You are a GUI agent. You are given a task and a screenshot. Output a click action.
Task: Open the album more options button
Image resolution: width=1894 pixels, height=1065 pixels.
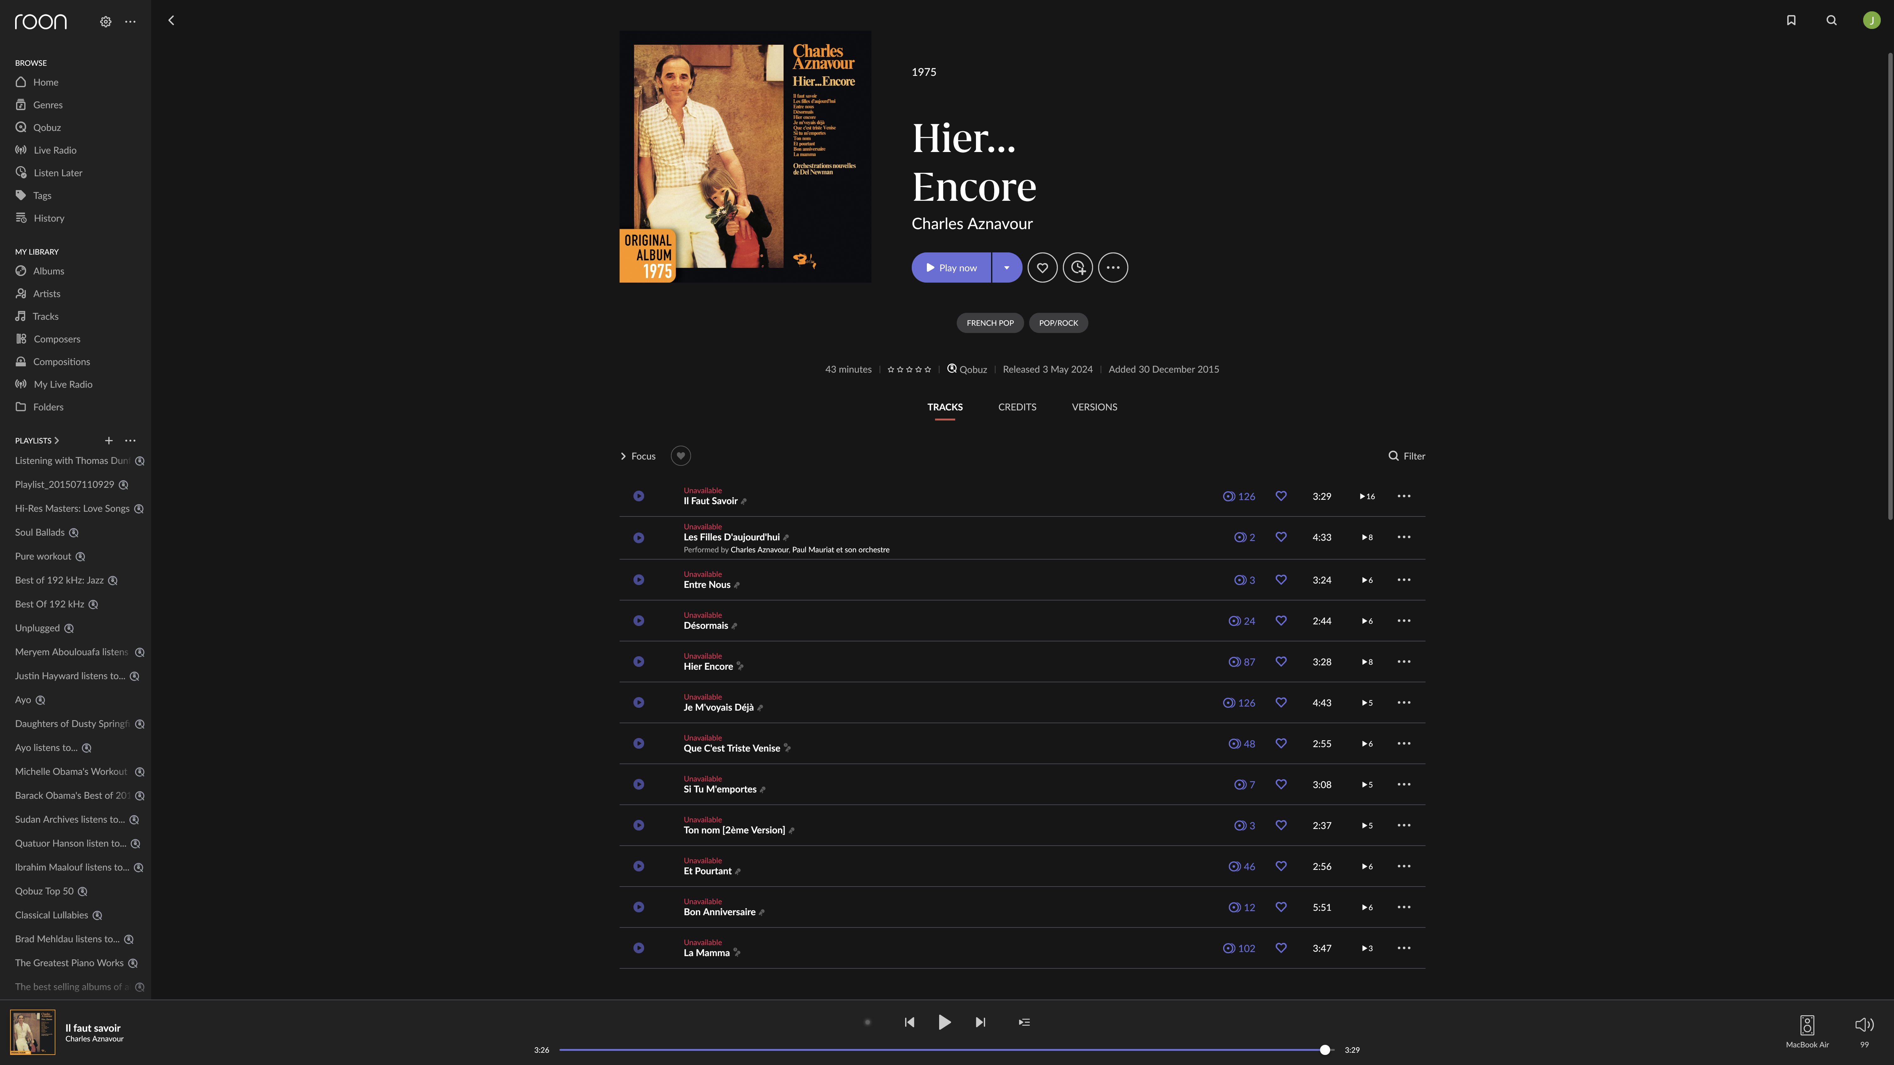click(1113, 268)
